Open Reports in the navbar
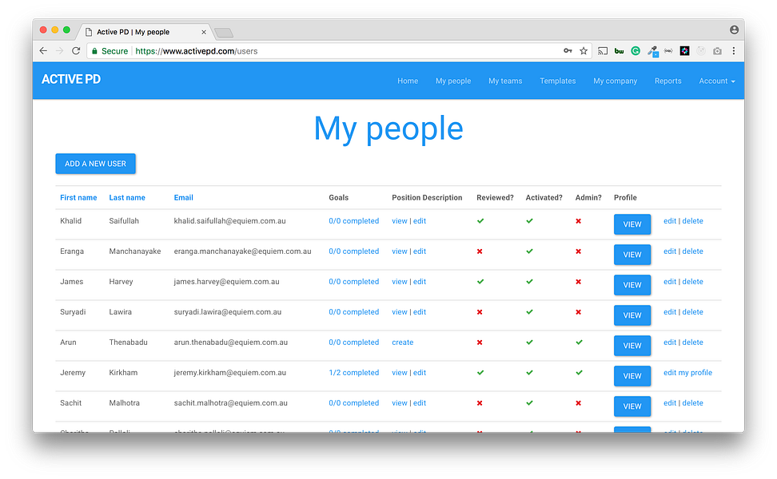This screenshot has height=479, width=777. click(x=668, y=81)
